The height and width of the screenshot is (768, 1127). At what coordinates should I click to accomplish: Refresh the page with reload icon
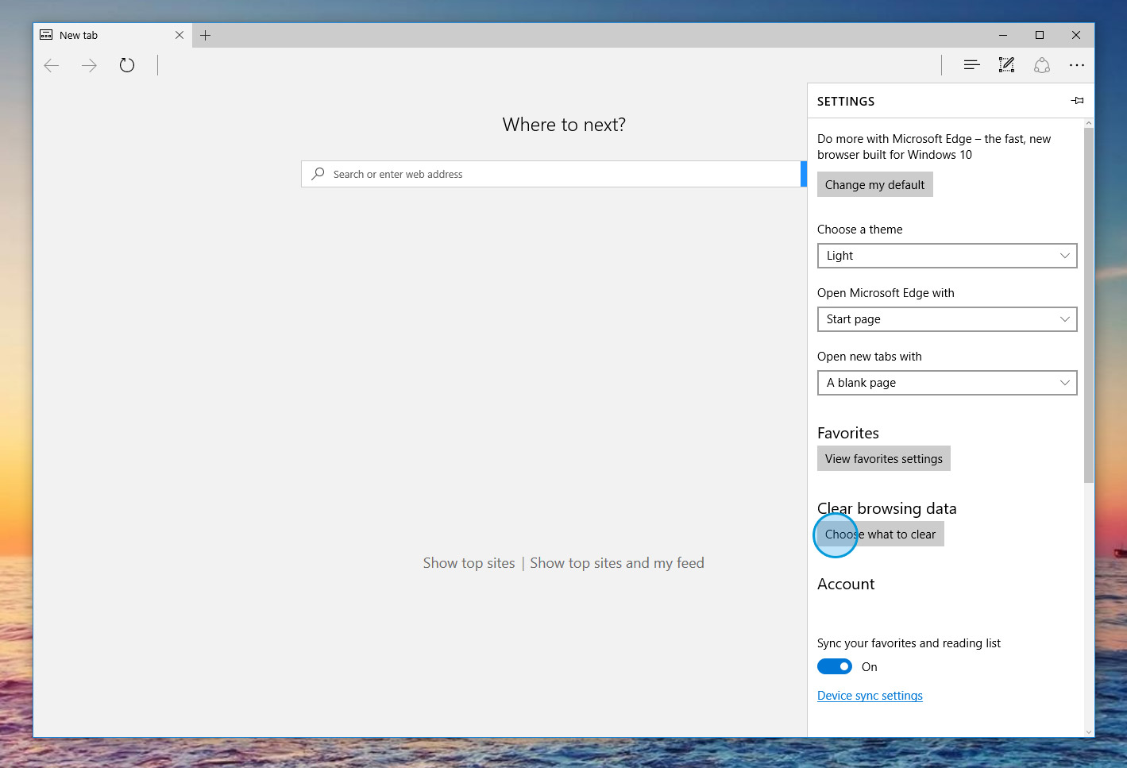[127, 65]
